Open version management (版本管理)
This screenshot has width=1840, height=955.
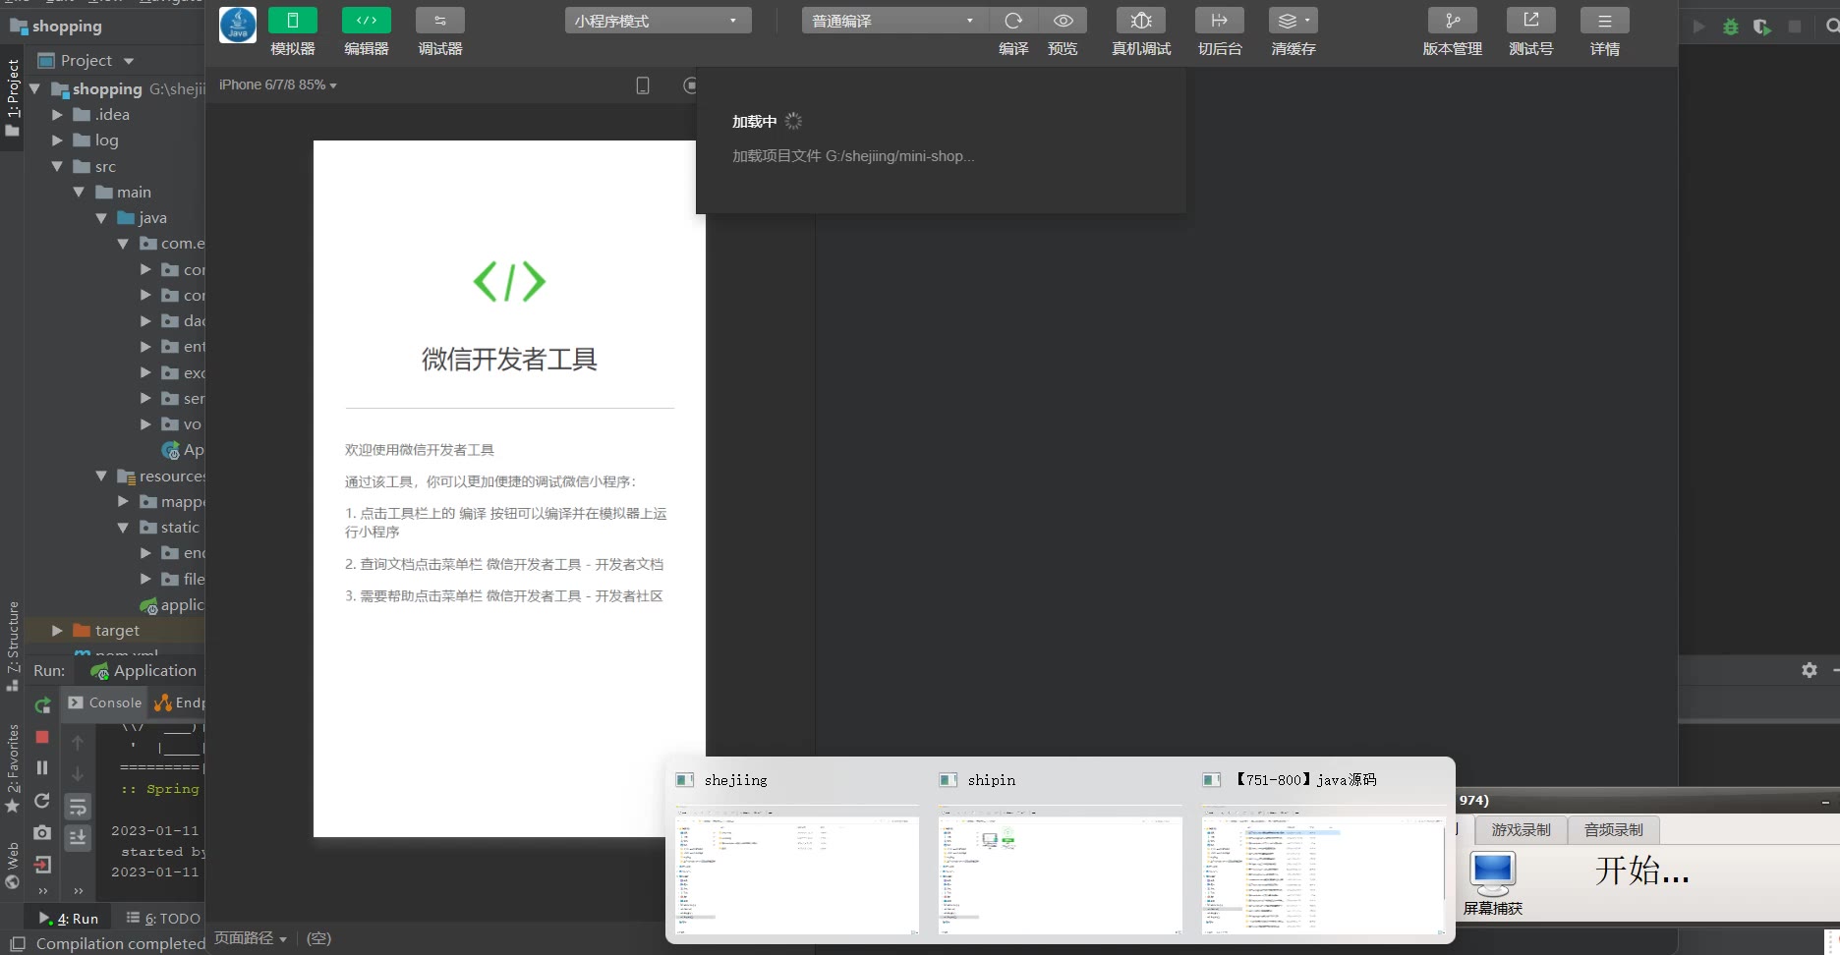[x=1452, y=21]
